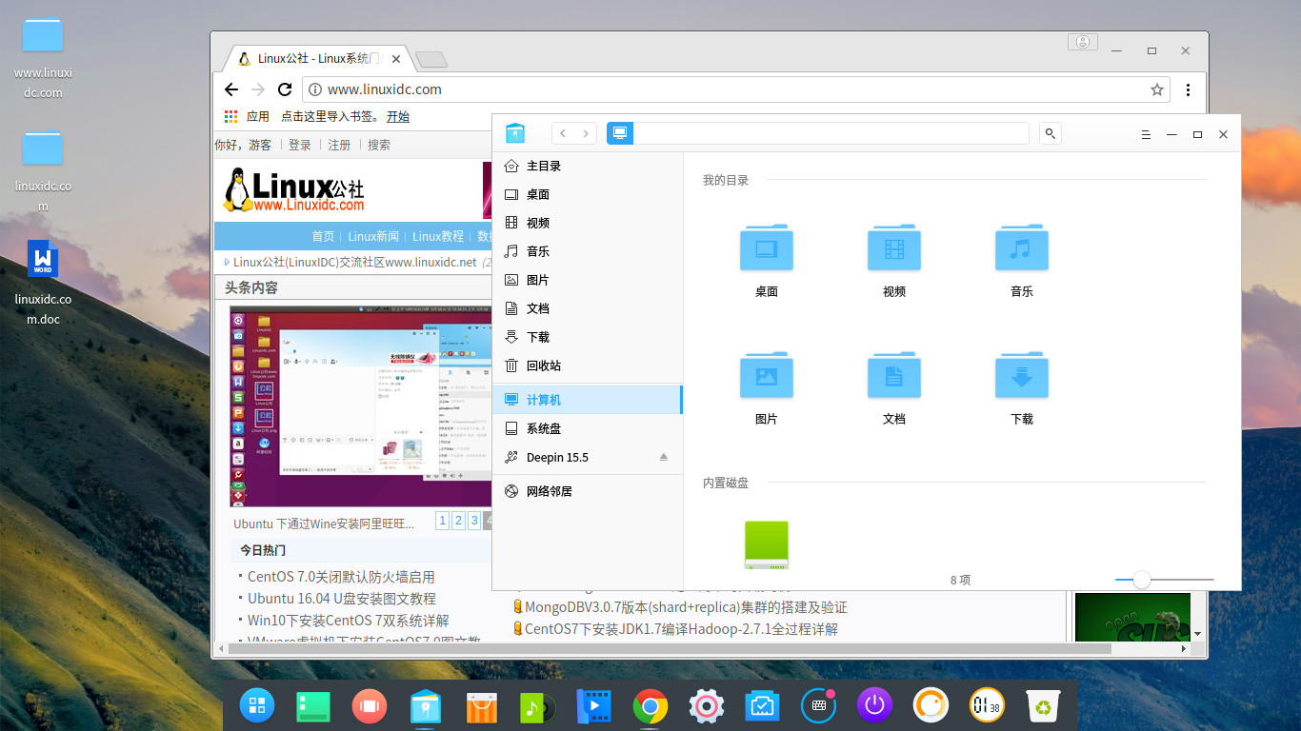The width and height of the screenshot is (1301, 731).
Task: Open 网络邻居 in the sidebar
Action: [x=588, y=491]
